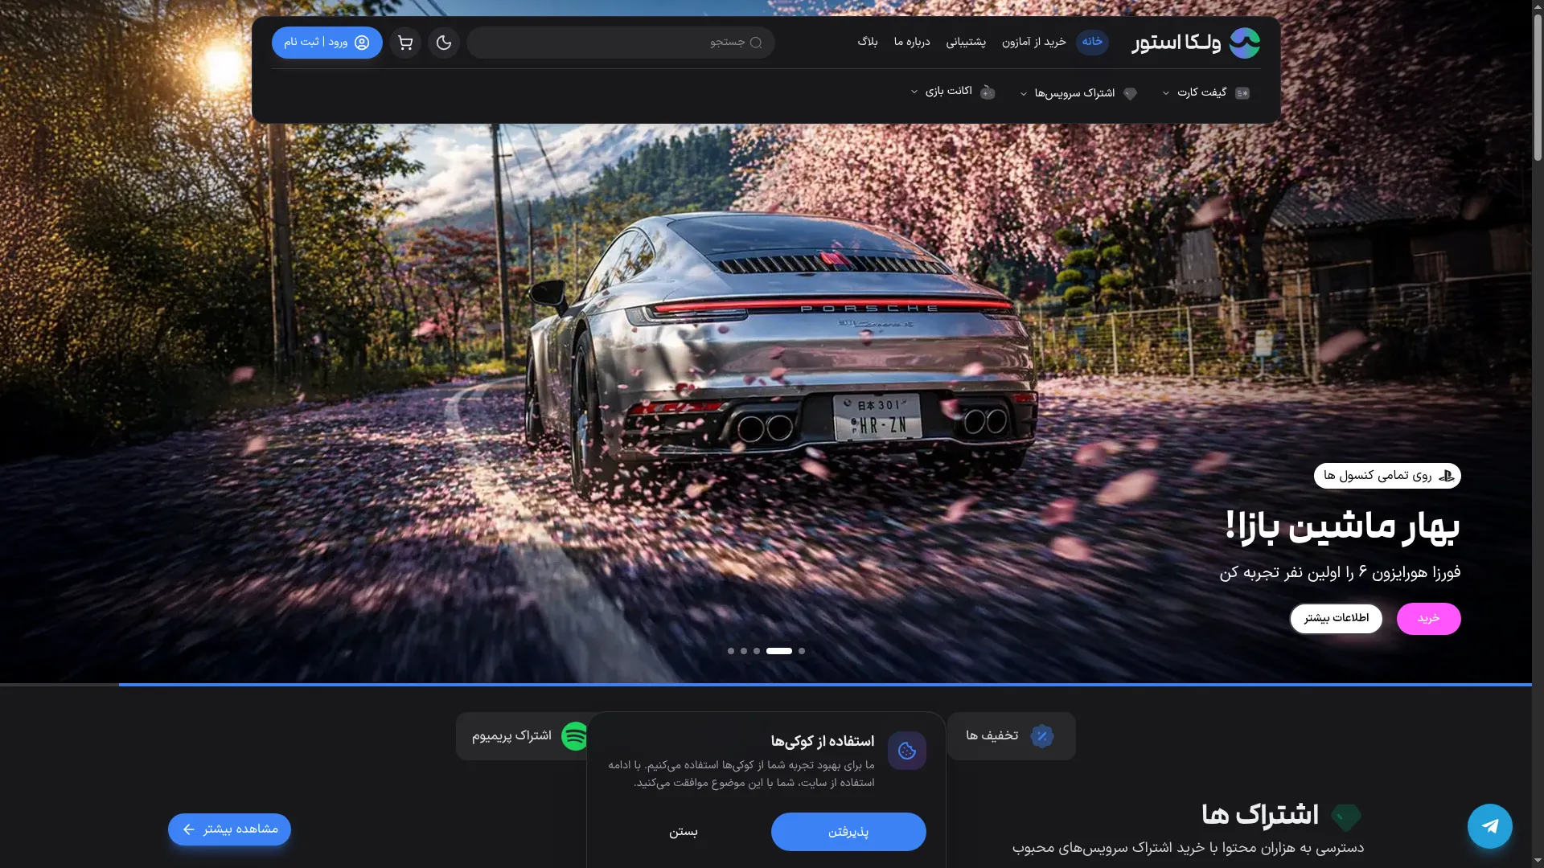The width and height of the screenshot is (1544, 868).
Task: Open the تخفیف ها discounts card
Action: tap(1011, 736)
